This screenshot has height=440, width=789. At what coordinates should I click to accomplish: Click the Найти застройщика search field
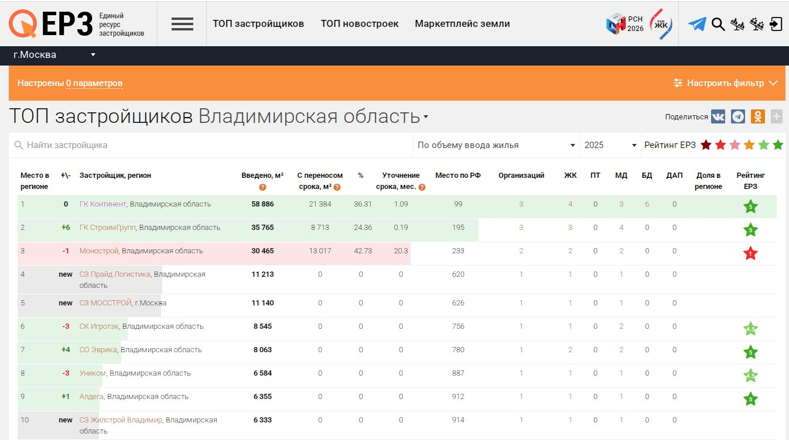(211, 145)
